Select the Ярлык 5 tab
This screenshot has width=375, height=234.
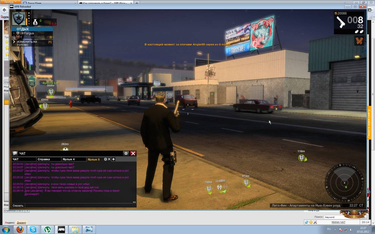coord(94,159)
